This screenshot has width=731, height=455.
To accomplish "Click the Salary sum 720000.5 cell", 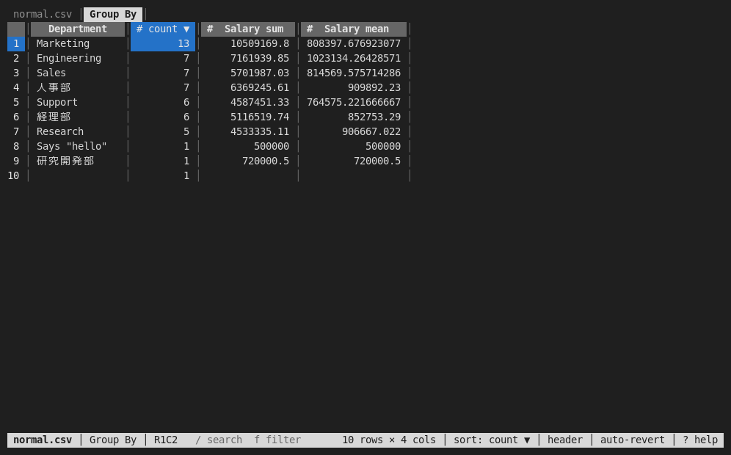I will pyautogui.click(x=248, y=161).
